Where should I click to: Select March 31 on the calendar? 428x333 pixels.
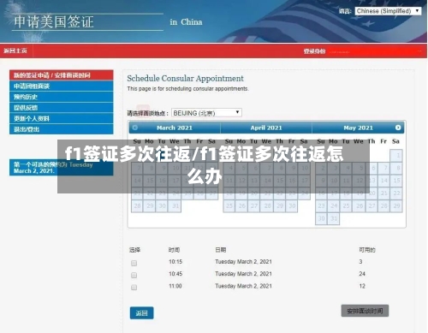point(175,206)
